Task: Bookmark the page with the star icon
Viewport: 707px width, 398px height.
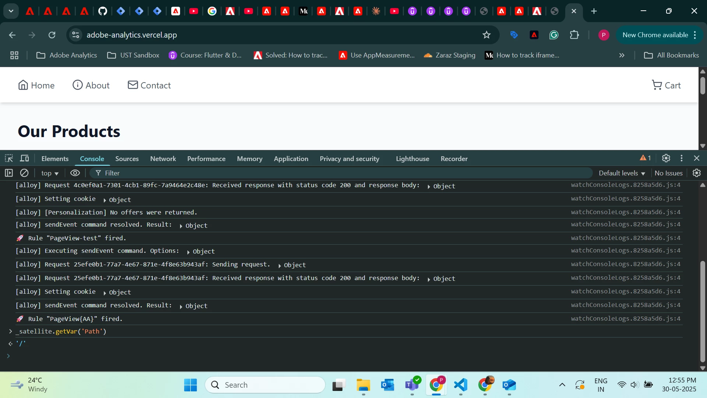Action: coord(486,35)
